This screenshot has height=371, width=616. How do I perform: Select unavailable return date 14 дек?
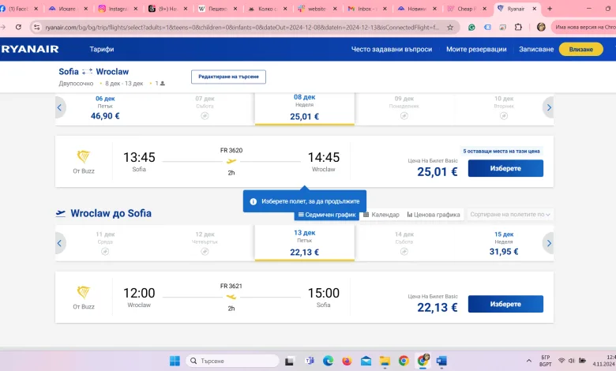click(x=404, y=243)
